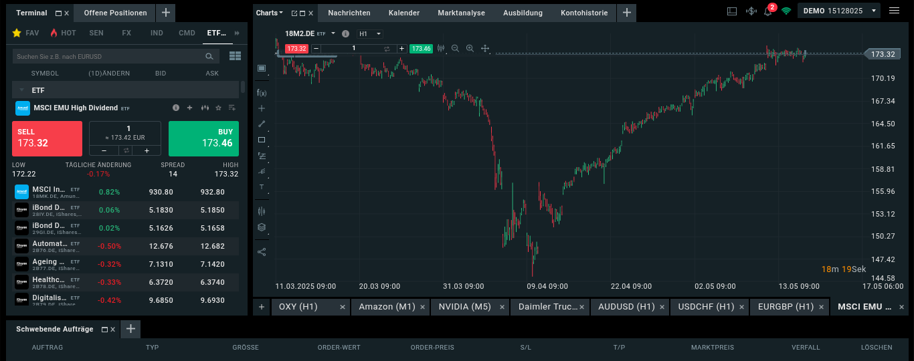Open the DEMO 15128025 account dropdown

838,11
